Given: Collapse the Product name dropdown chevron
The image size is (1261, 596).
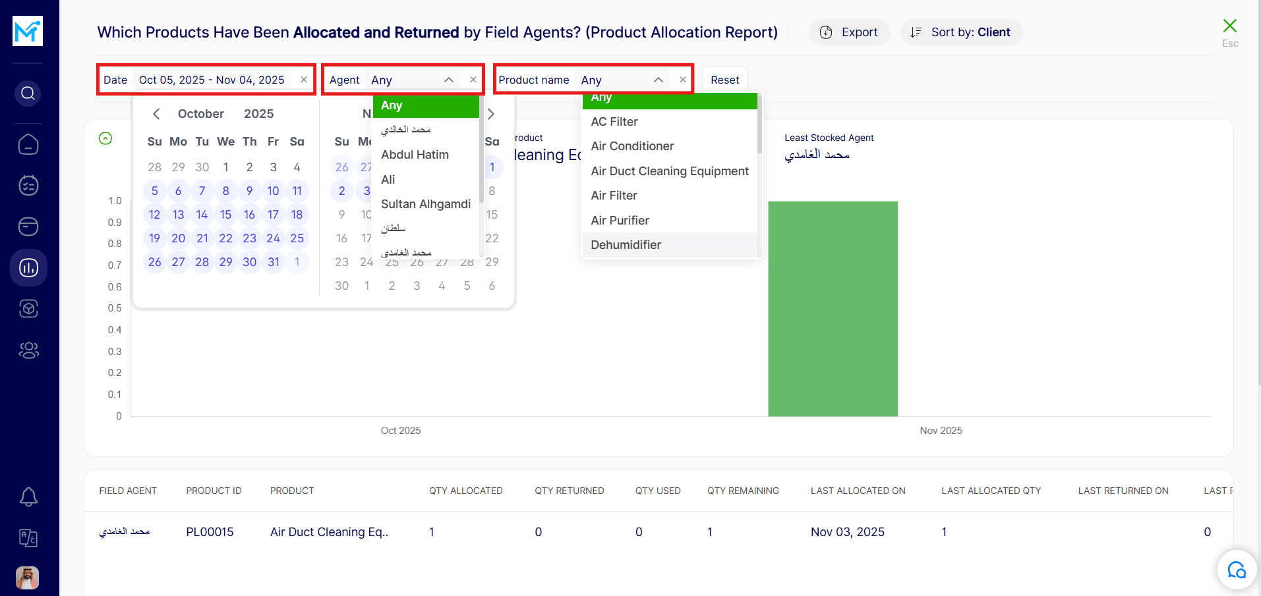Looking at the screenshot, I should 658,80.
